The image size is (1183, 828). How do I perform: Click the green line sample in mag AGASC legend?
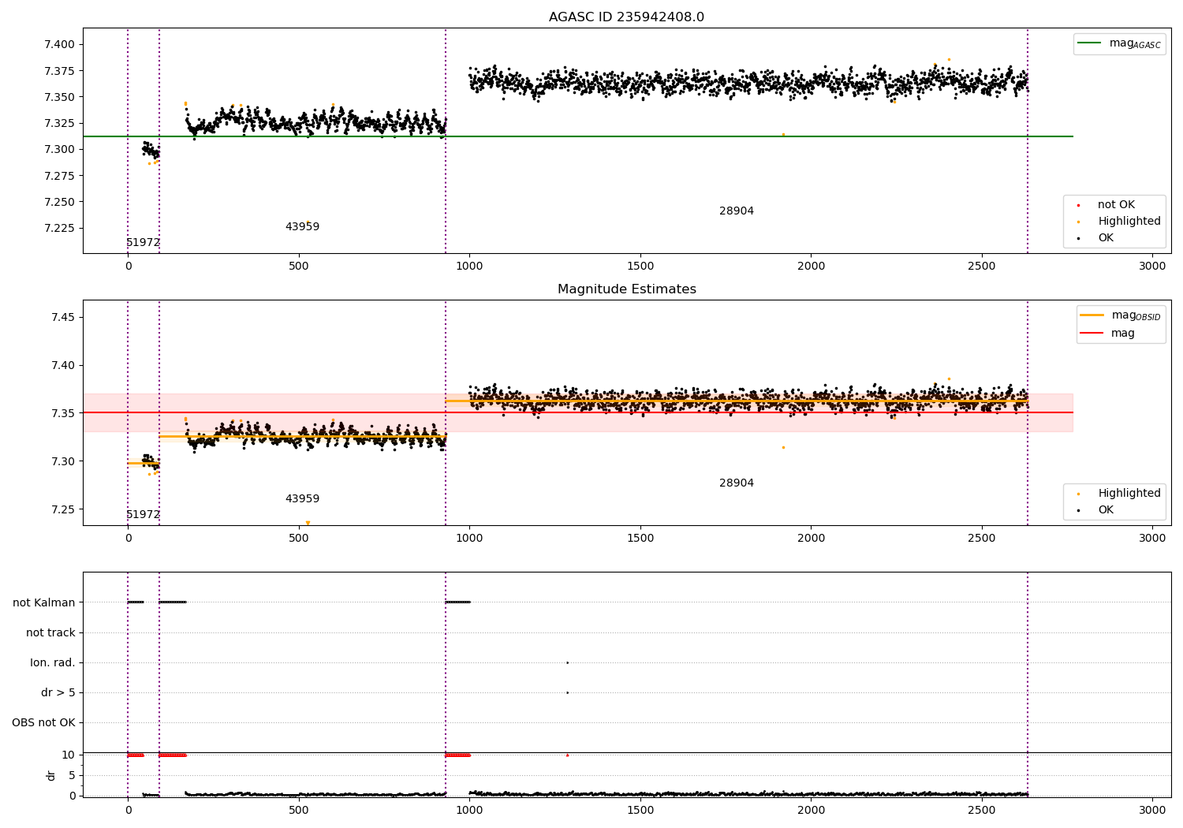click(1090, 43)
